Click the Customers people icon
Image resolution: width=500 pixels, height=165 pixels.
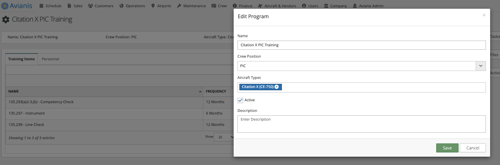click(90, 6)
